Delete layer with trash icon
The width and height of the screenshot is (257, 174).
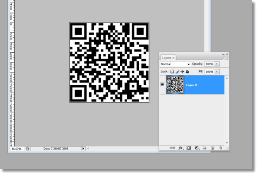(x=221, y=148)
